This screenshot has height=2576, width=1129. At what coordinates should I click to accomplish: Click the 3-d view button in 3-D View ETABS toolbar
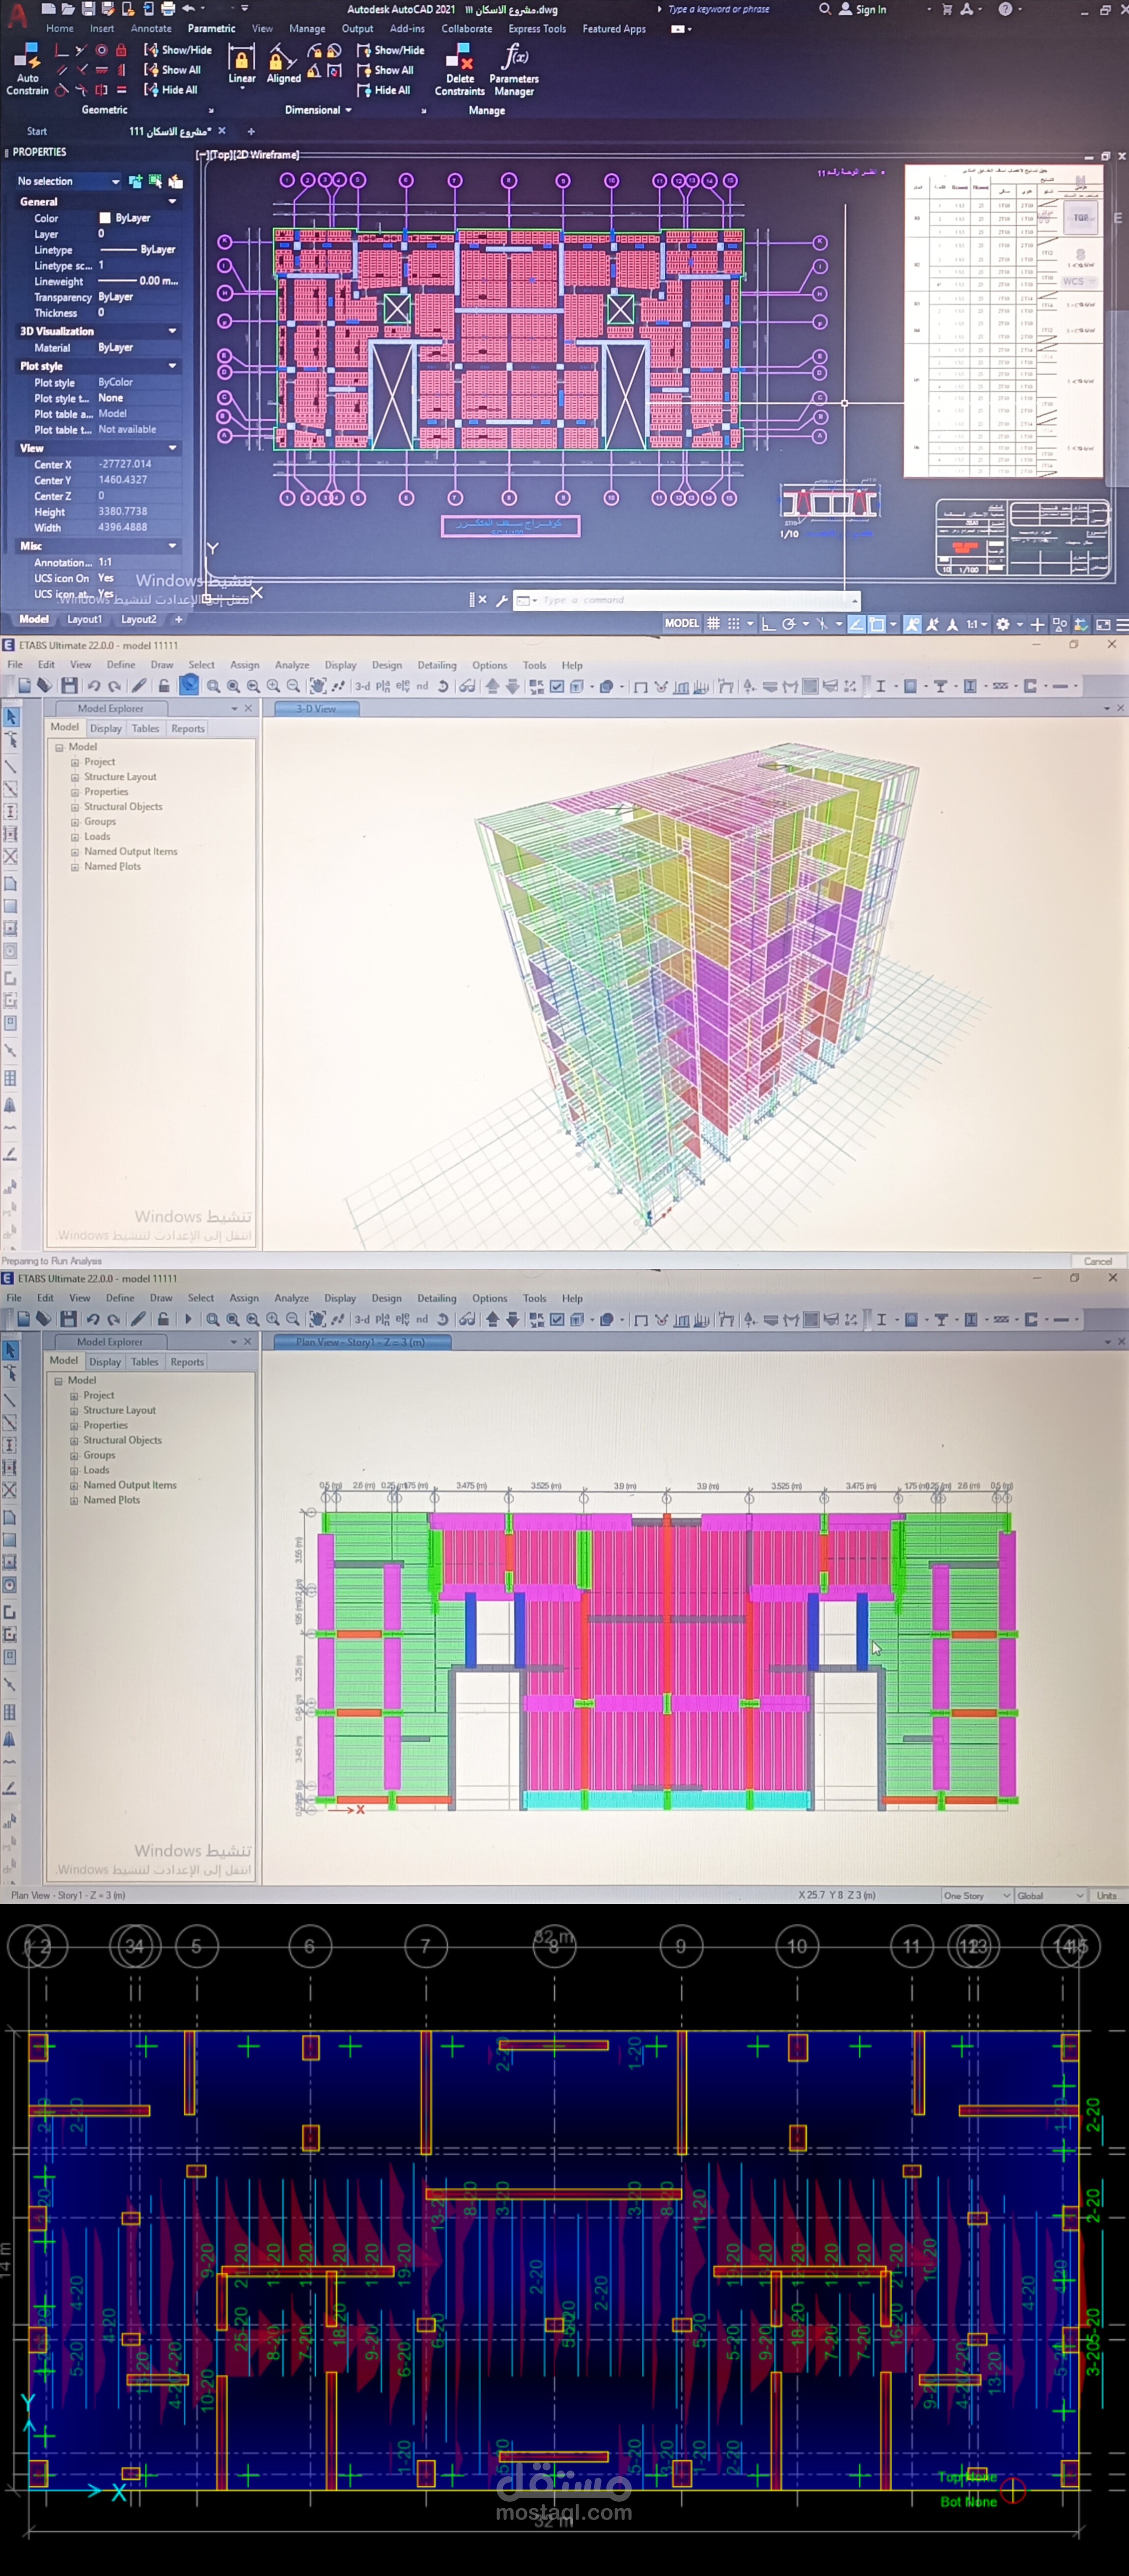(362, 686)
